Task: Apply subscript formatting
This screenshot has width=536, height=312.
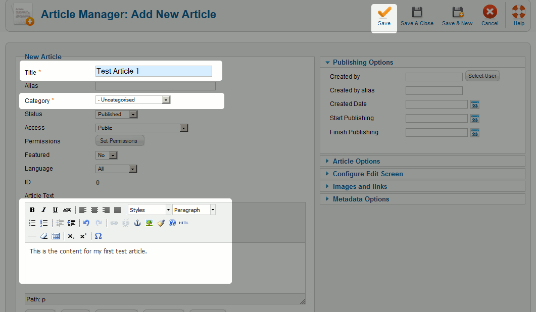Action: 71,236
